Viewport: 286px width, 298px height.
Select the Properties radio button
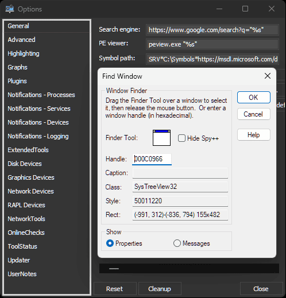pos(110,243)
